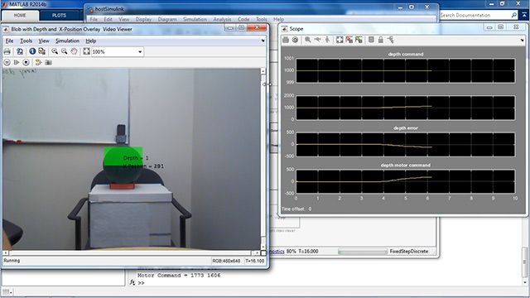This screenshot has width=530, height=298.
Task: Click the Print icon in Scope toolbar
Action: [x=286, y=40]
